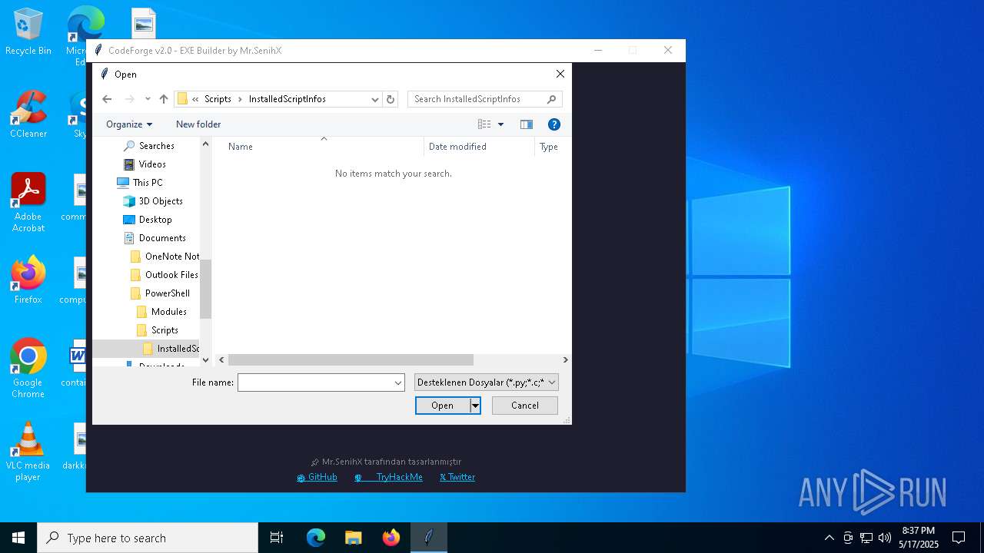Screen dimensions: 984x553
Task: Open VLC media player desktop shortcut
Action: (x=28, y=452)
